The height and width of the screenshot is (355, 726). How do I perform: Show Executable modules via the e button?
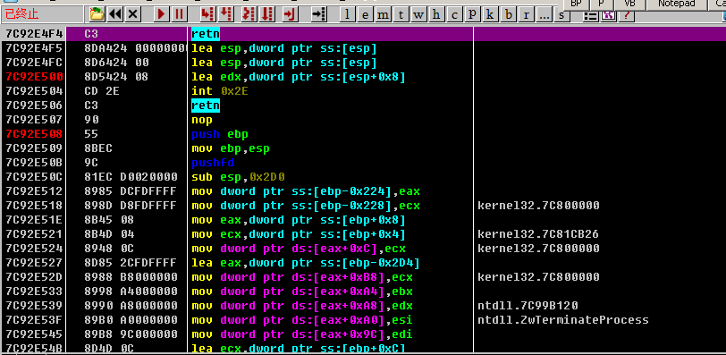coord(366,14)
